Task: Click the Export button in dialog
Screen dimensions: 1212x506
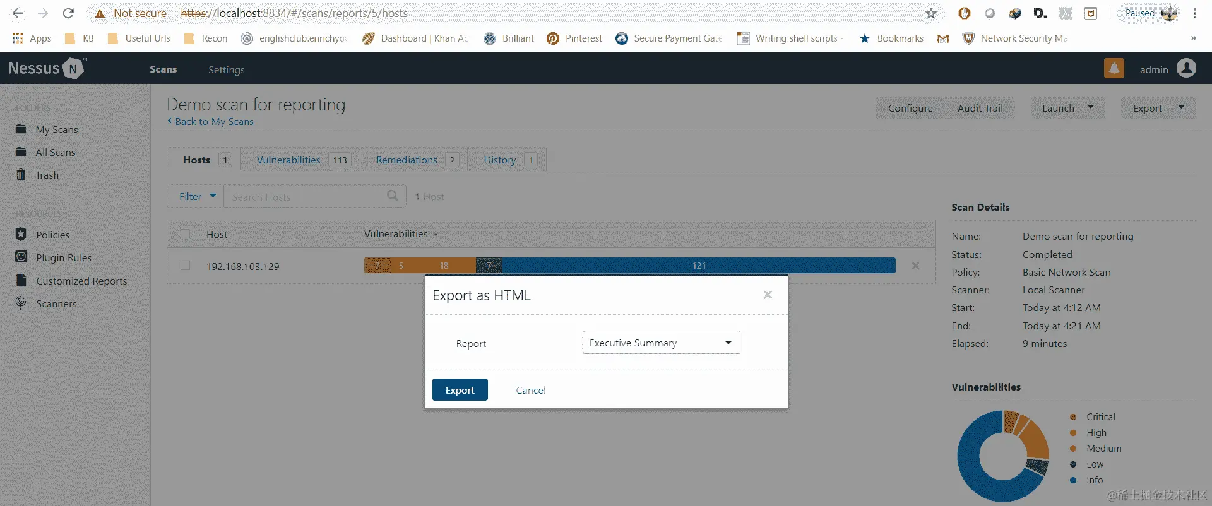Action: [460, 390]
